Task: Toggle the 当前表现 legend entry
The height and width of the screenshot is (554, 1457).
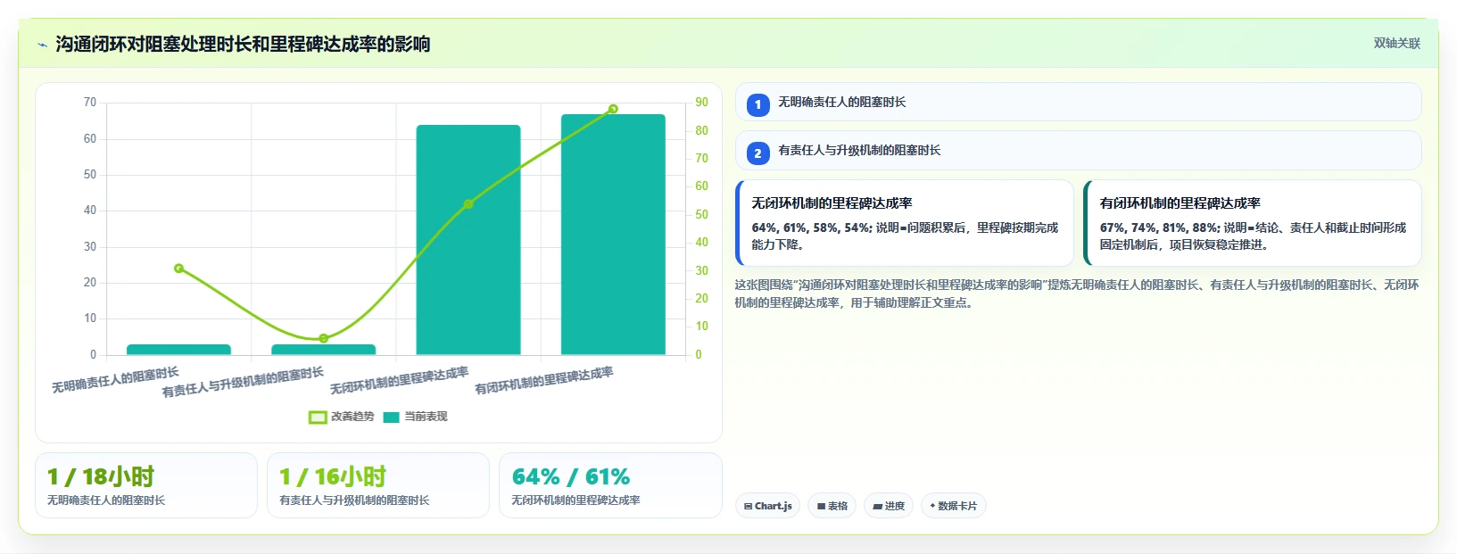Action: pyautogui.click(x=415, y=417)
